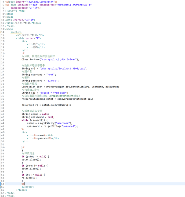Click "String uname = null;" on line 41
This screenshot has width=185, height=197.
point(35,114)
